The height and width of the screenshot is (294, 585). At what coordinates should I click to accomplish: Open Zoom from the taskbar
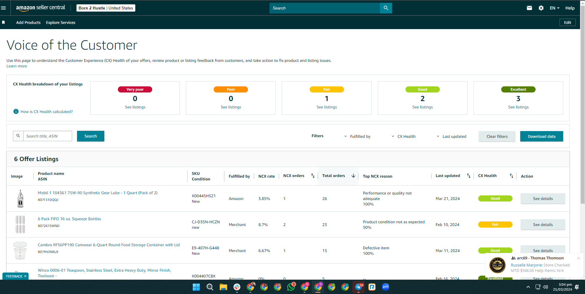click(x=385, y=287)
